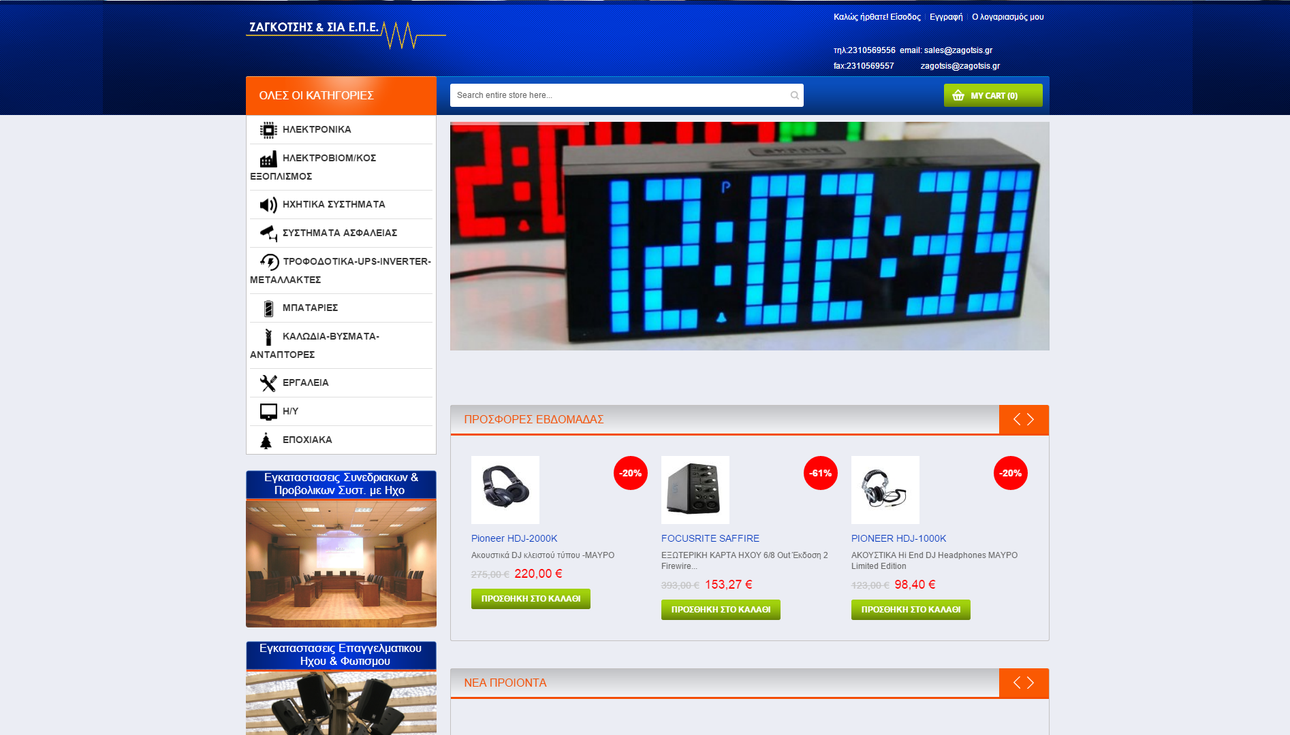Click the speaker icon for ΗΧΗΤΙΚΑ ΣΥΣΤΗΜΑΤΑ
The width and height of the screenshot is (1290, 735).
(268, 205)
